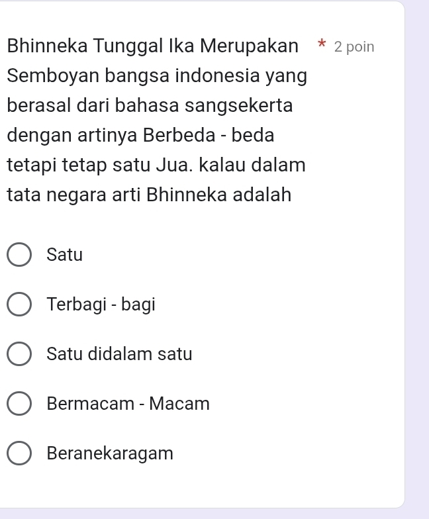Click the line "dengan artinya Berbeda - beda"
The height and width of the screenshot is (519, 429).
coord(140,135)
